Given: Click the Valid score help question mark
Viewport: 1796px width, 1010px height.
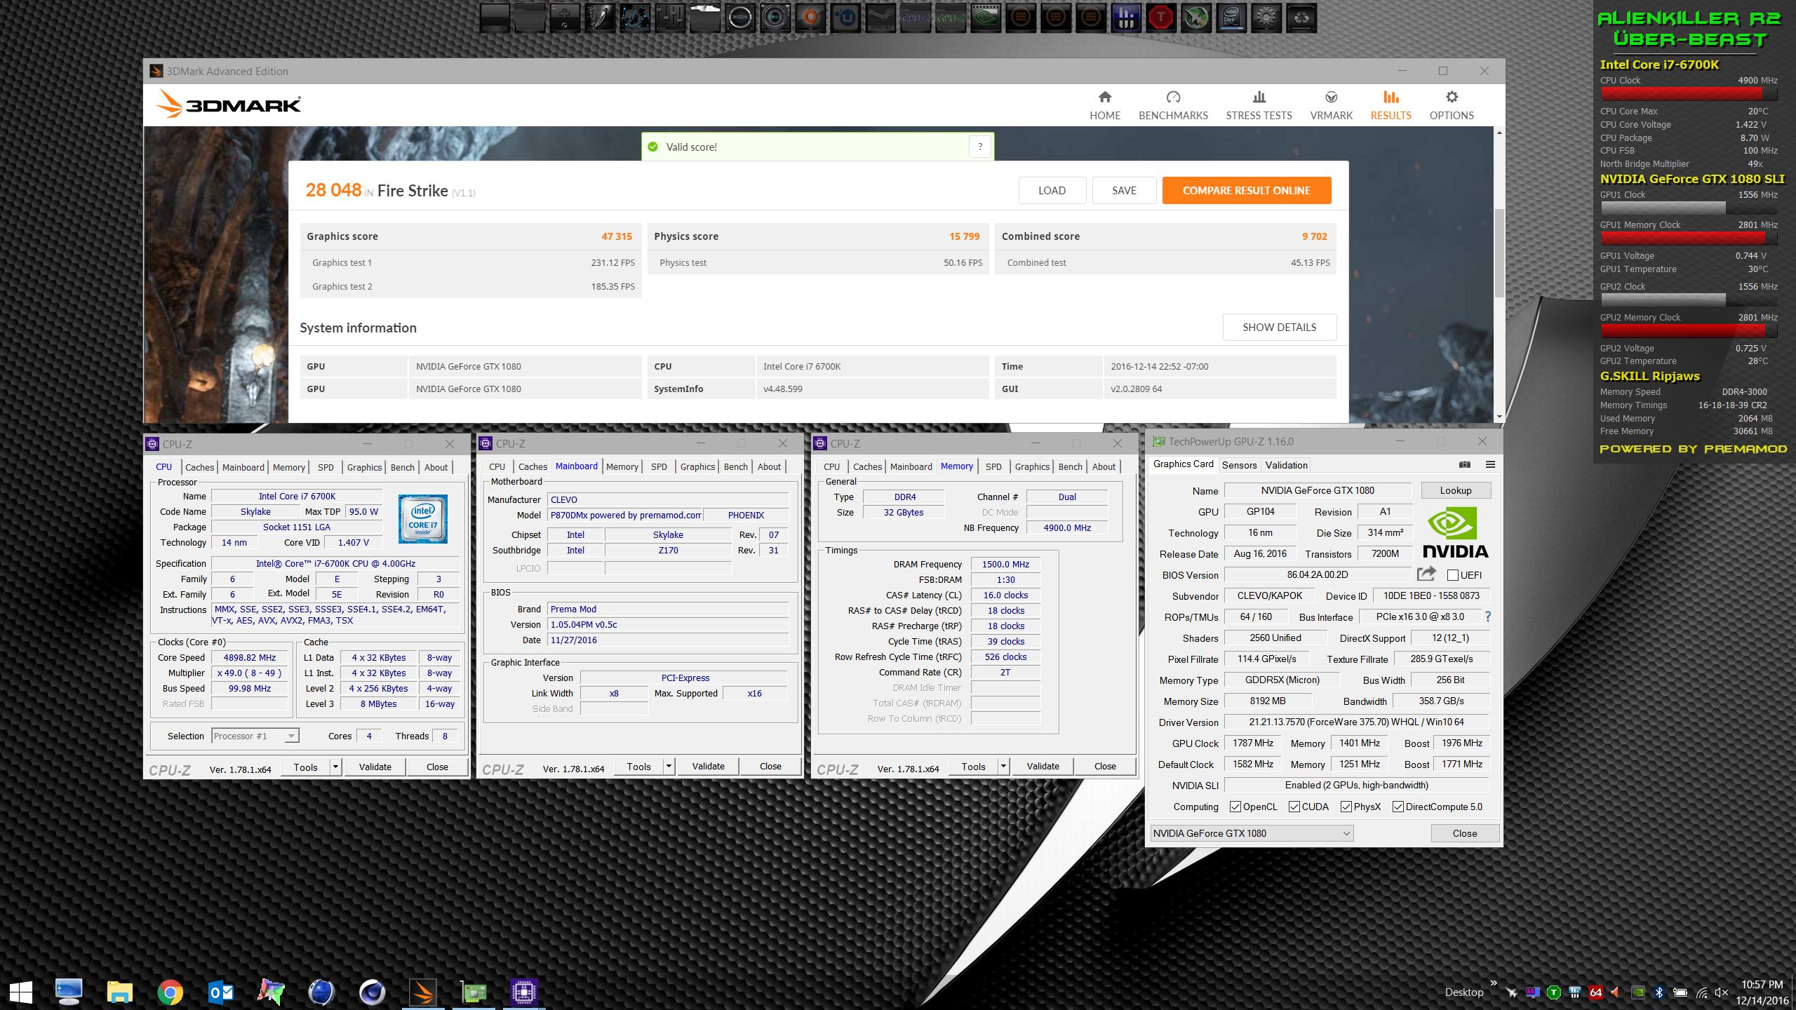Looking at the screenshot, I should coord(980,147).
